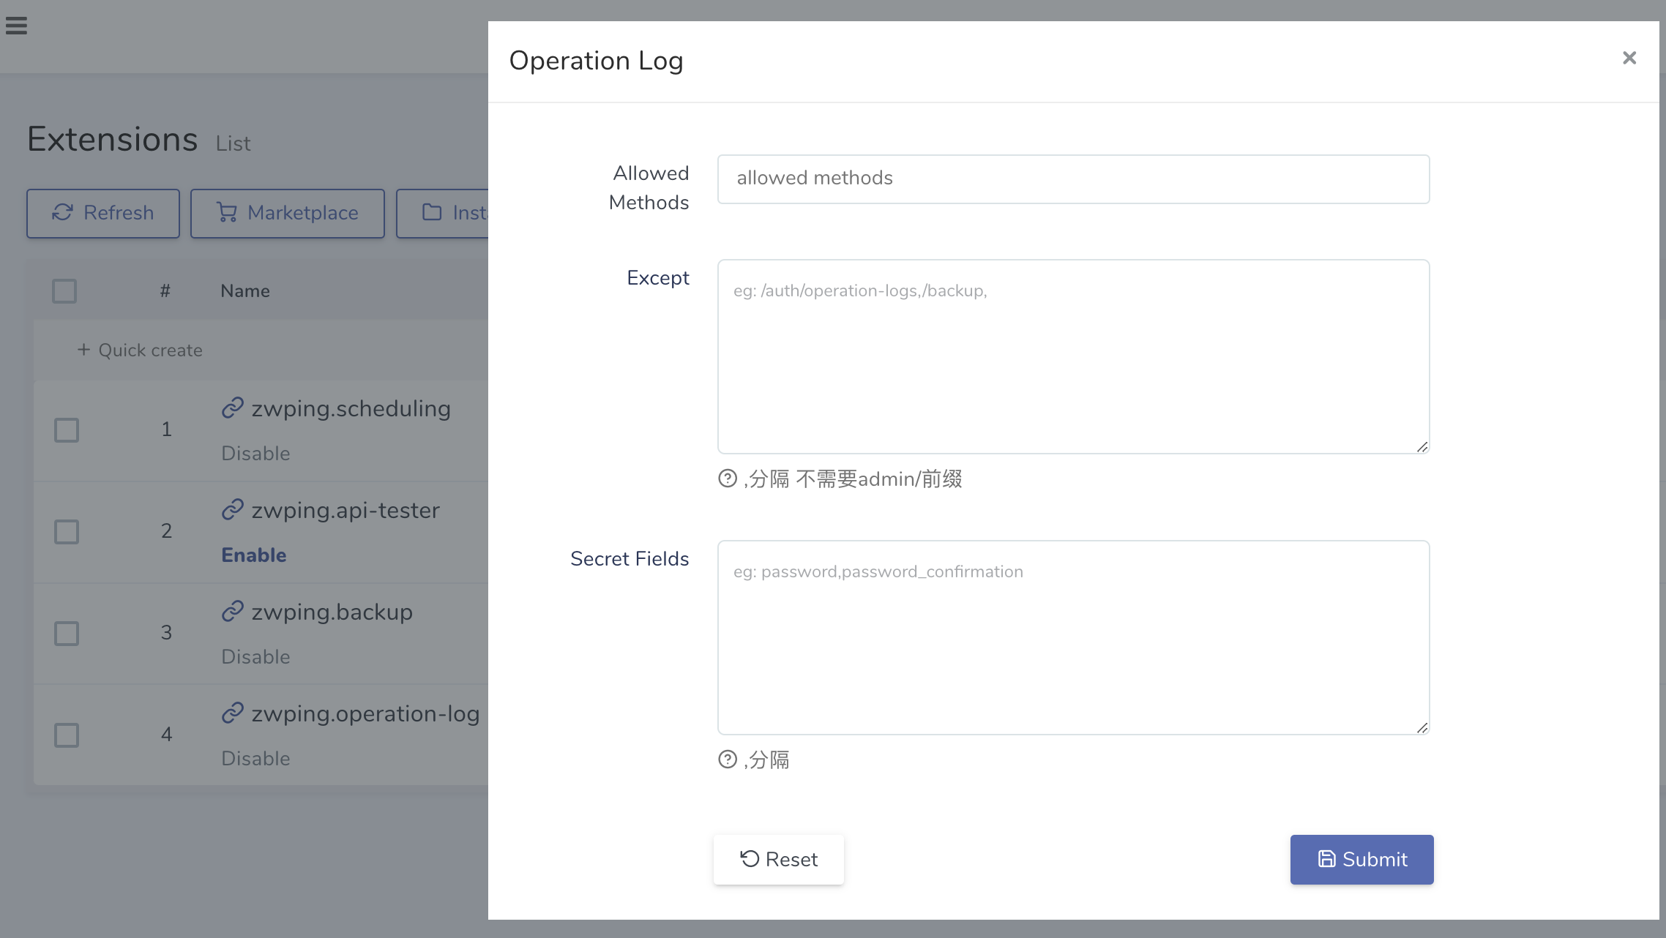Check the zwping.backup row checkbox

67,634
